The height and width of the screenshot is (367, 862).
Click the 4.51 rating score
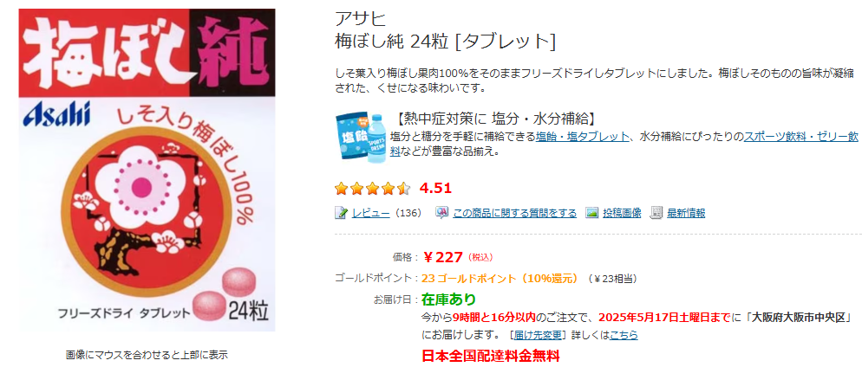coord(435,189)
